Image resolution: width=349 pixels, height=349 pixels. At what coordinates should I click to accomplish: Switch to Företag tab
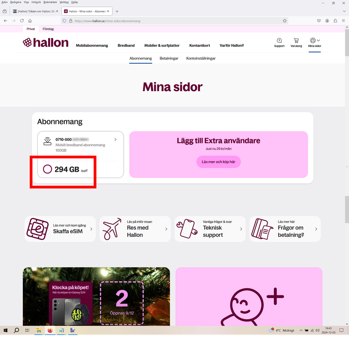tap(48, 29)
